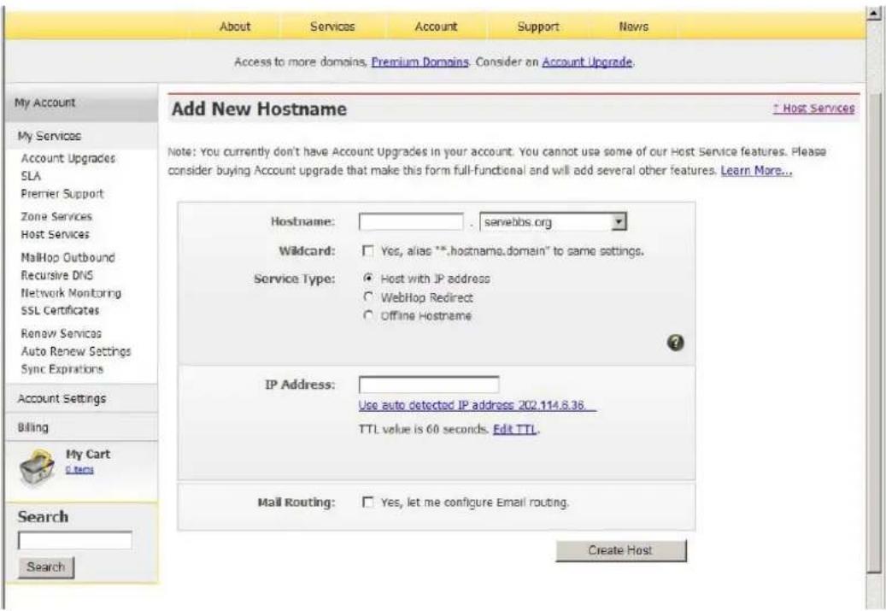Image resolution: width=886 pixels, height=611 pixels.
Task: Expand the My Account sidebar section
Action: (81, 103)
